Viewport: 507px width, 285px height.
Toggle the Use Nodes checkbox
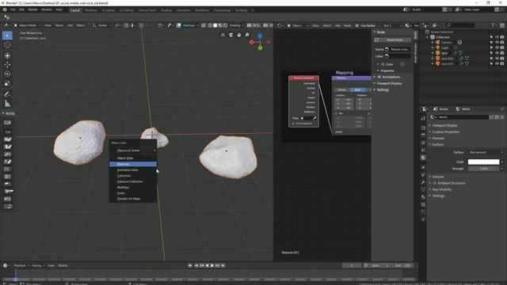357,25
